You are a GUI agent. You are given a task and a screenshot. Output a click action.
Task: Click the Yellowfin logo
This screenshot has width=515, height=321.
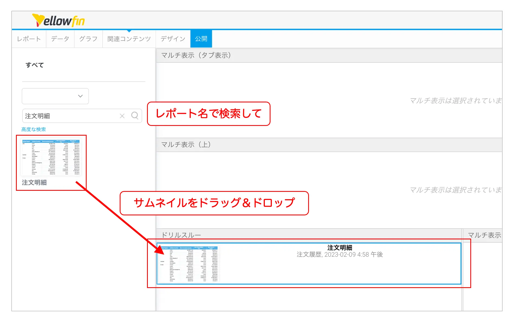58,21
